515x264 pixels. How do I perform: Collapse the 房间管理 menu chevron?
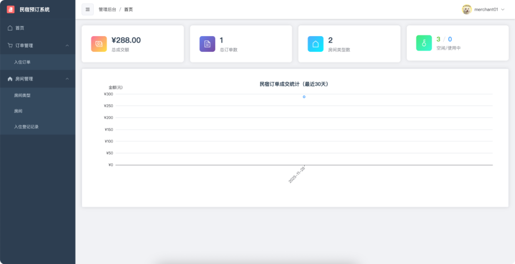click(67, 79)
